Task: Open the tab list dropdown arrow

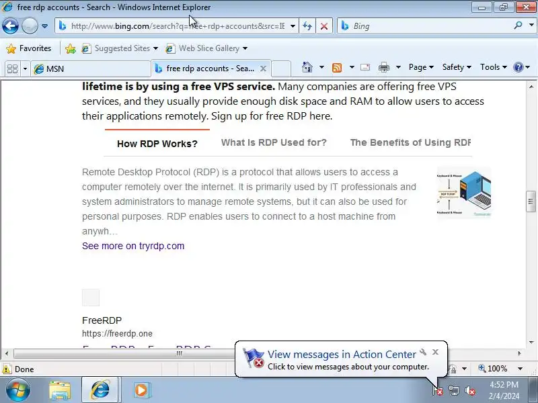Action: [25, 69]
